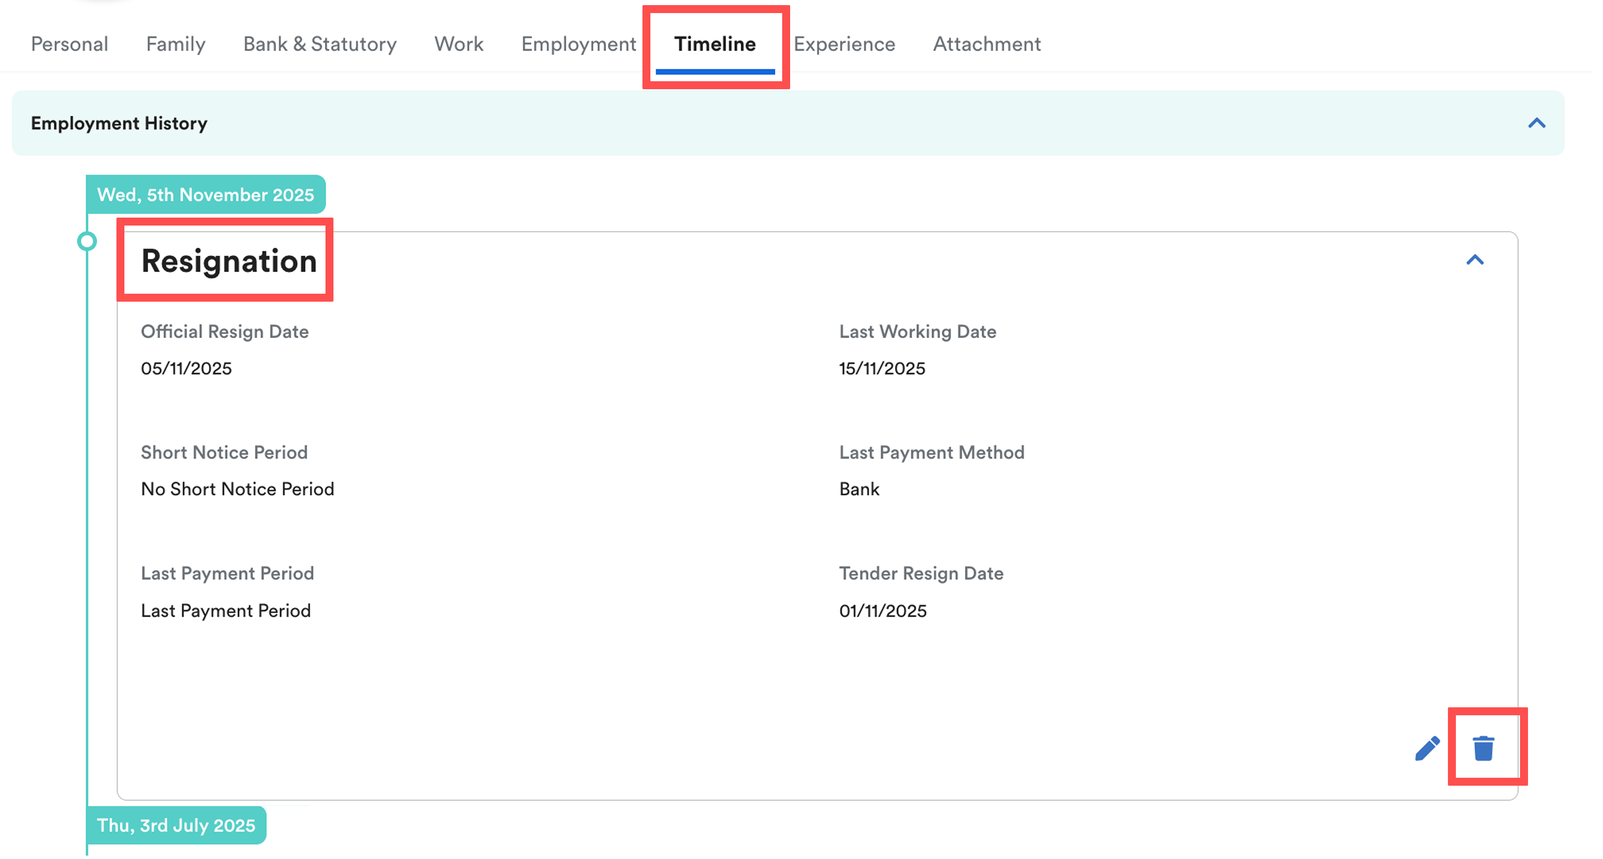Open the Attachment tab
This screenshot has height=859, width=1603.
pyautogui.click(x=986, y=44)
